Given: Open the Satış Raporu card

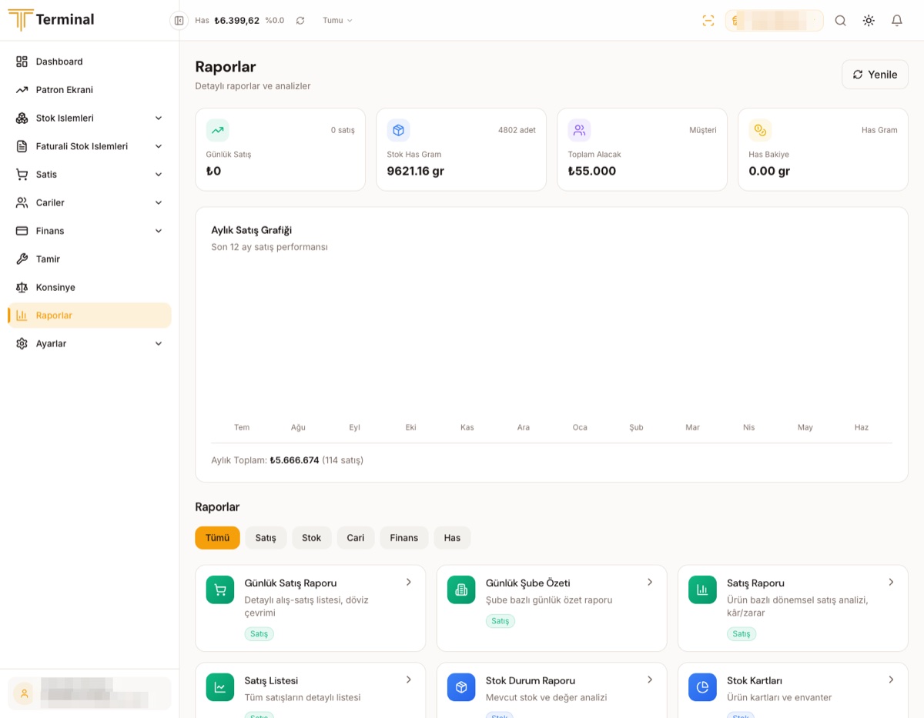Looking at the screenshot, I should pos(793,608).
